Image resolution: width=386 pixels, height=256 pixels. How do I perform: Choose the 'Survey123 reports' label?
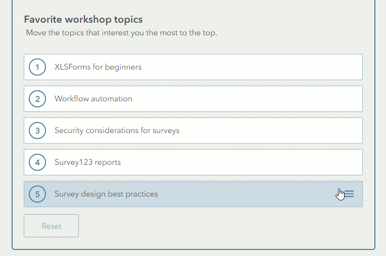(x=87, y=162)
